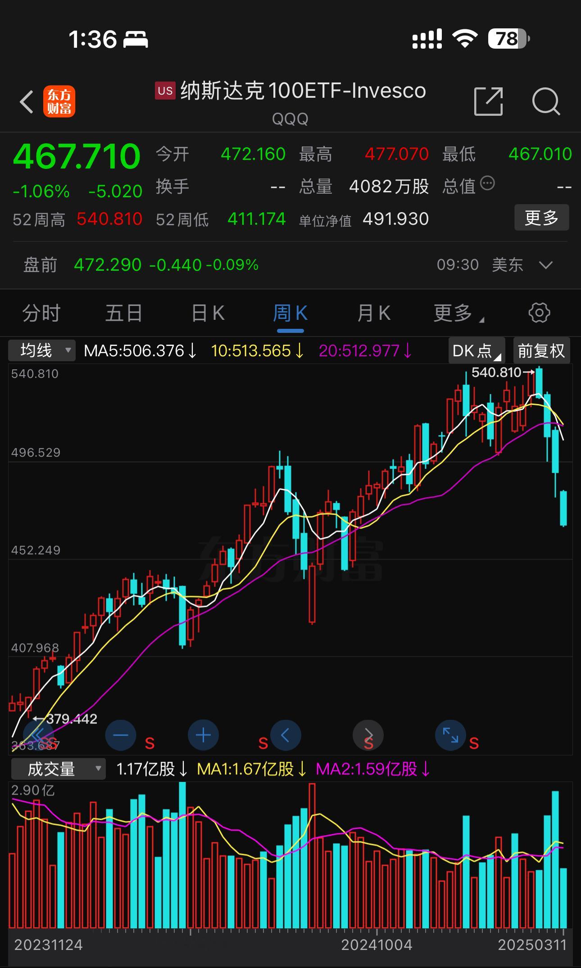Tap the 今开 472.160 value
This screenshot has width=581, height=968.
point(253,154)
